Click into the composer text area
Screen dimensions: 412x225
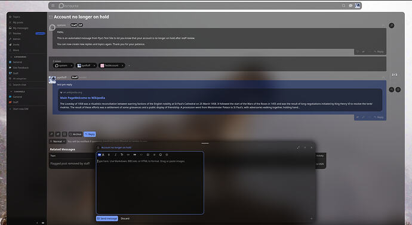pos(150,186)
